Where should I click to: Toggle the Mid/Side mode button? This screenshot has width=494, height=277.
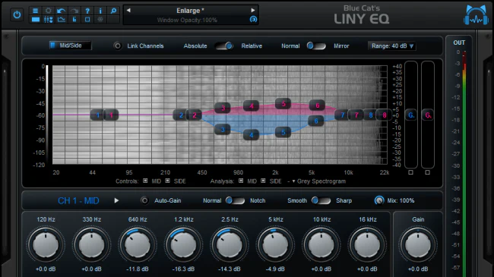(70, 46)
